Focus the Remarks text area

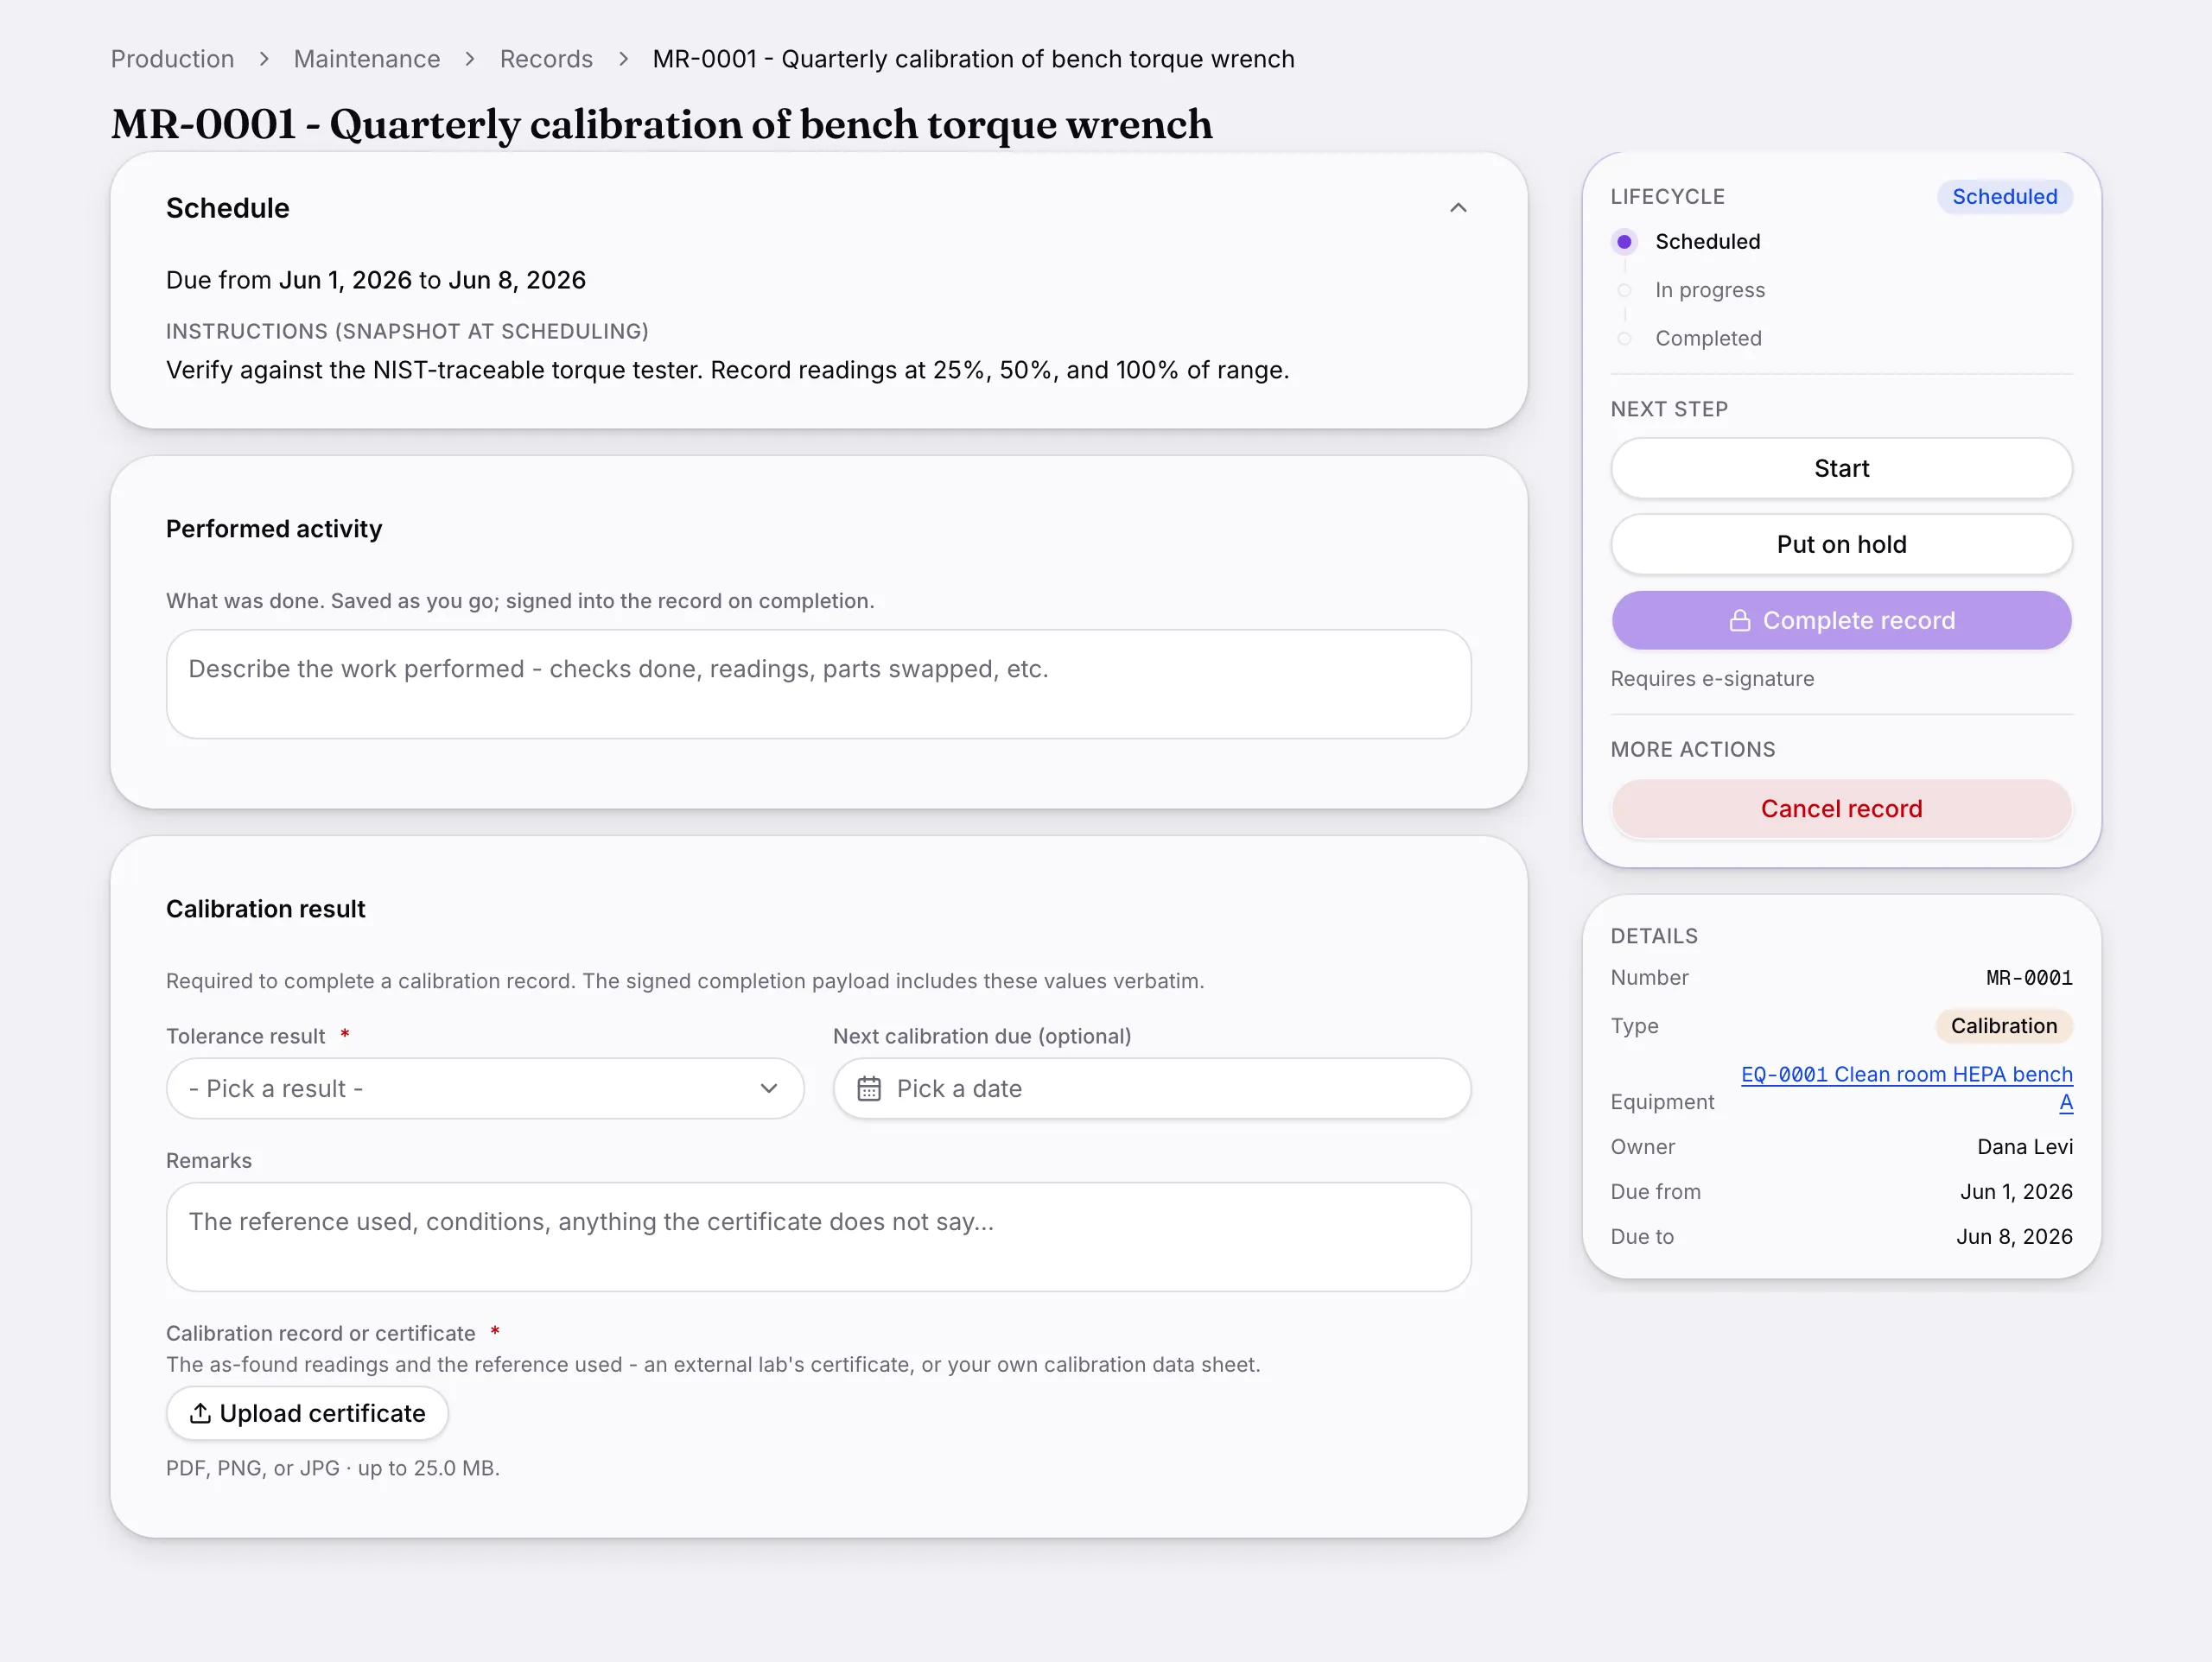click(818, 1237)
